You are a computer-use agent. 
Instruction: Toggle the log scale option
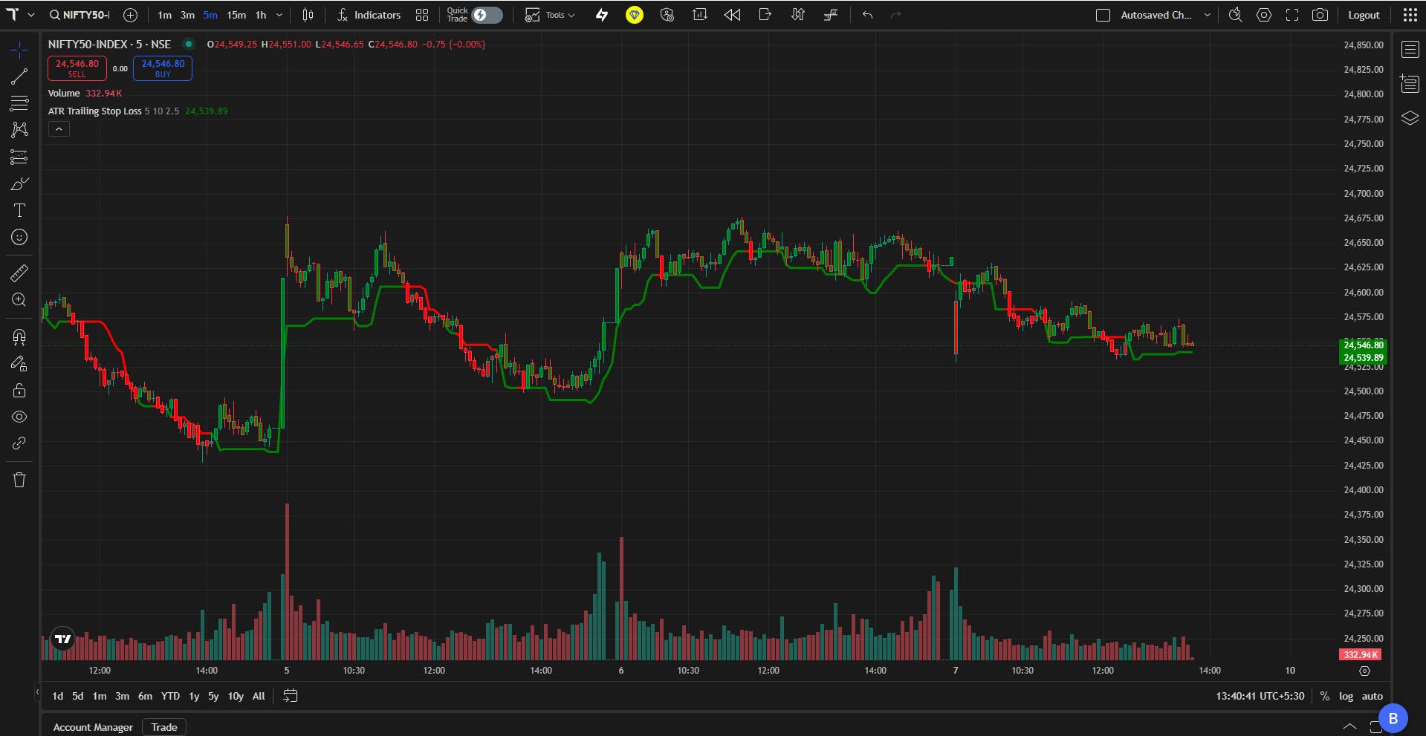pos(1346,696)
